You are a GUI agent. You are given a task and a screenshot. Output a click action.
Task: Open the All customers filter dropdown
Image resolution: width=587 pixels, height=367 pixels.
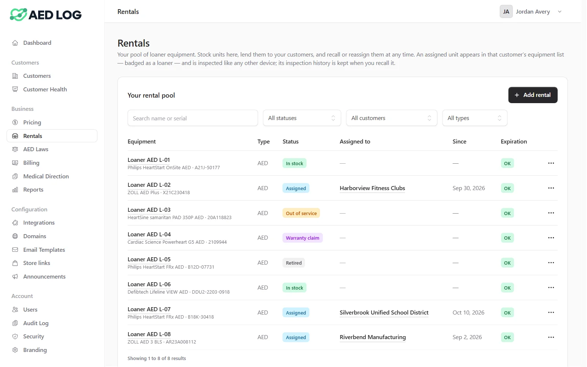click(391, 118)
